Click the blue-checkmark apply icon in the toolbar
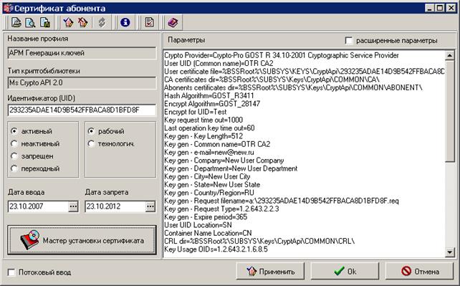The height and width of the screenshot is (286, 460). pyautogui.click(x=68, y=22)
